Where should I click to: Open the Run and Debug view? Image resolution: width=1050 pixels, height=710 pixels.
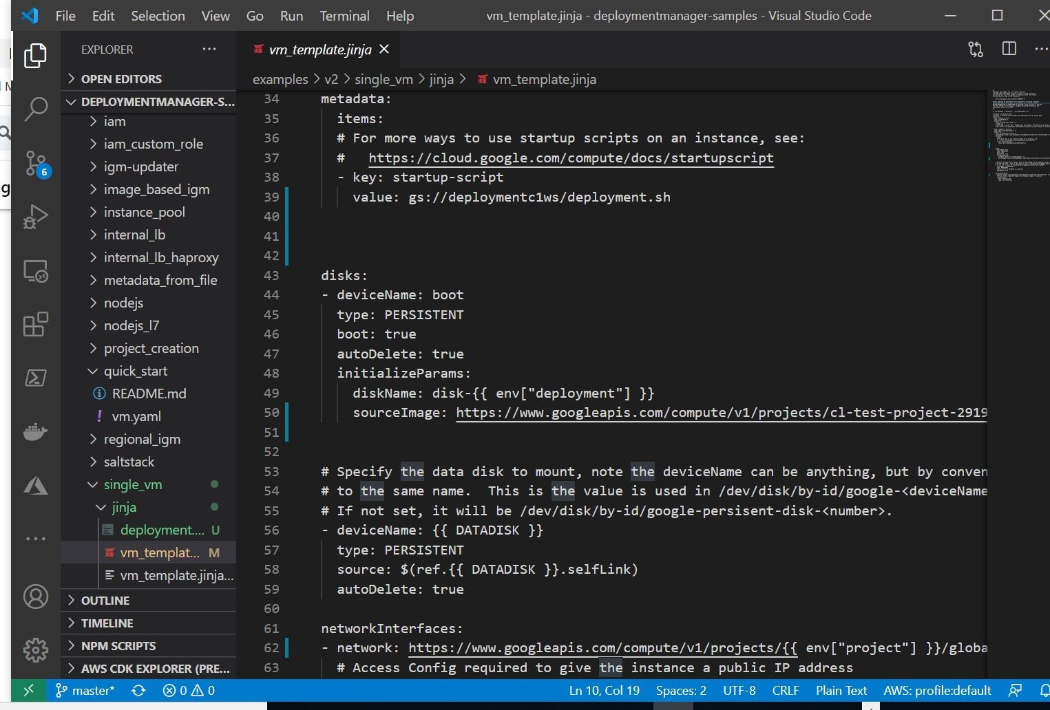tap(36, 217)
